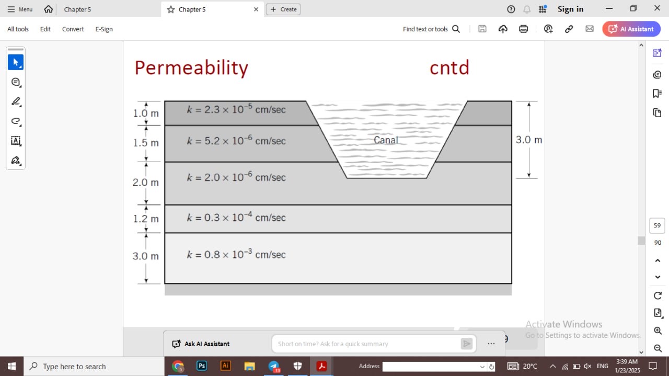669x376 pixels.
Task: Click the email envelope icon
Action: pos(590,29)
